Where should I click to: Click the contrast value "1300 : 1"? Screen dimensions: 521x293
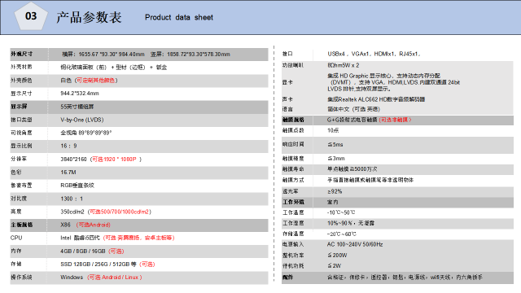coord(72,199)
